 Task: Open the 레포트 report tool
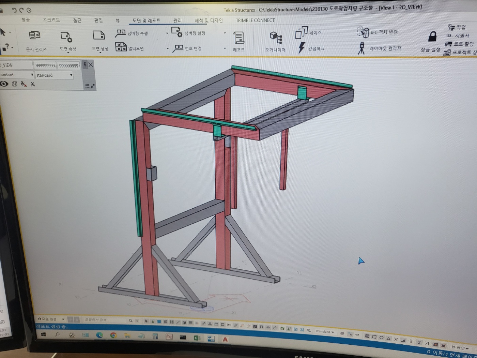click(239, 42)
